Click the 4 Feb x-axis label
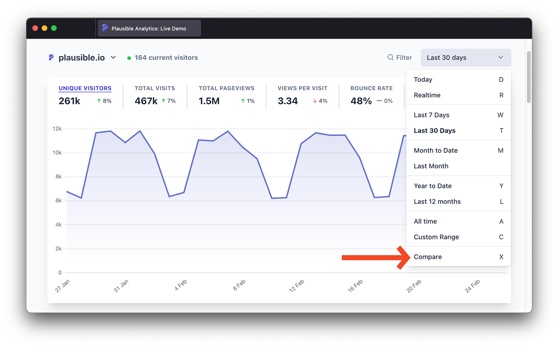Image resolution: width=558 pixels, height=347 pixels. pyautogui.click(x=181, y=285)
